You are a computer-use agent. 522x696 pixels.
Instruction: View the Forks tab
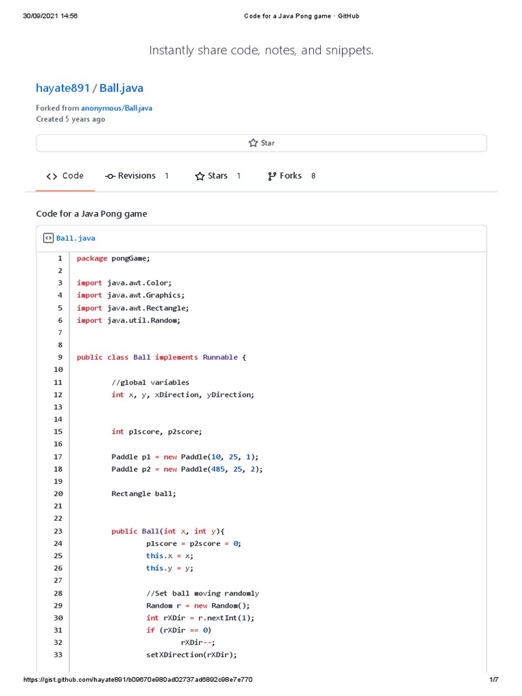[290, 176]
